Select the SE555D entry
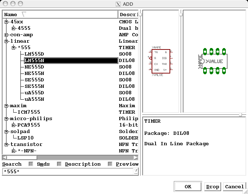The width and height of the screenshot is (248, 194). (x=34, y=80)
